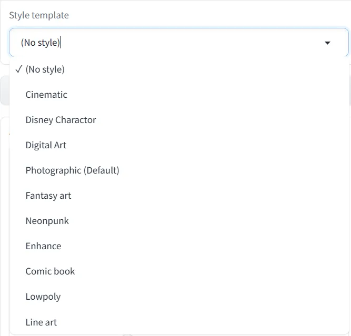Select the Neonpunk style

click(179, 221)
